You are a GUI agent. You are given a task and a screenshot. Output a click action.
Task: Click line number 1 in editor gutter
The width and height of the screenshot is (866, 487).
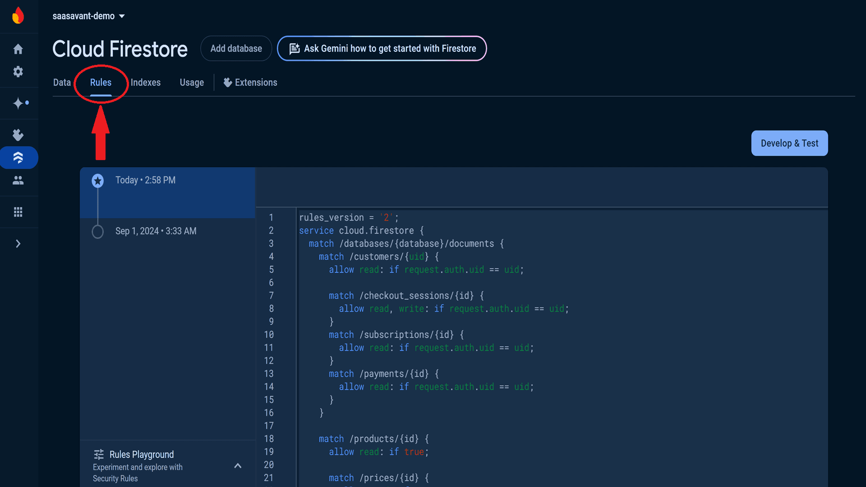(271, 217)
